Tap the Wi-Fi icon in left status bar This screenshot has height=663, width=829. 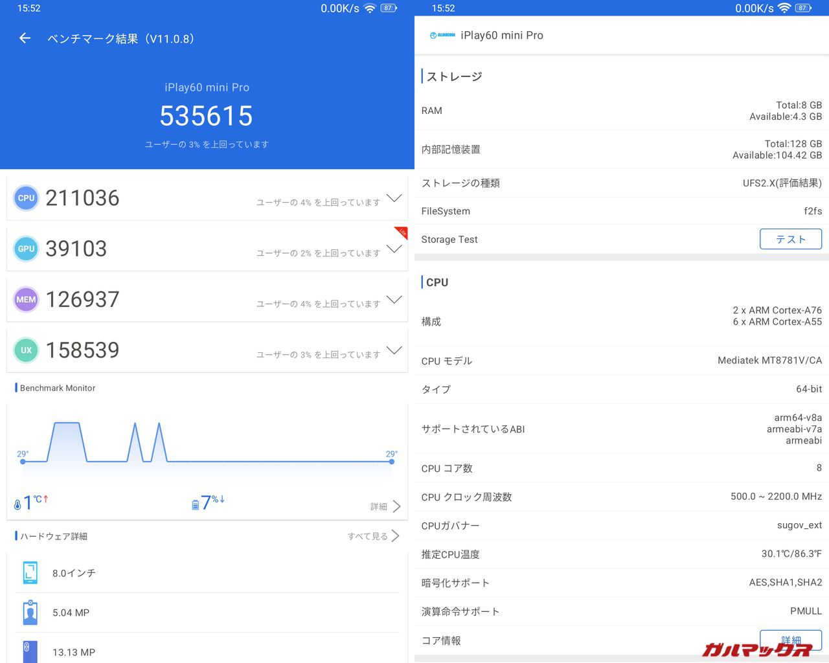[x=370, y=8]
